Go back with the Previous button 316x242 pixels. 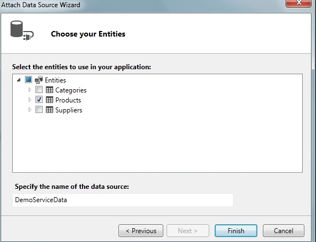tap(141, 230)
